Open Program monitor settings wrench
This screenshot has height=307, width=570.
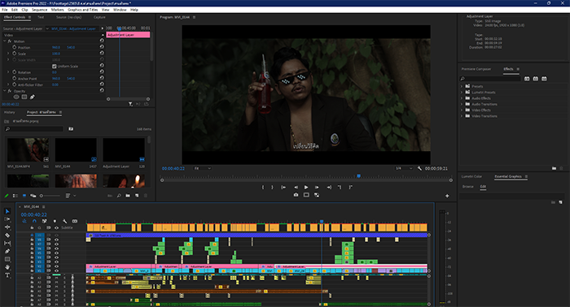(419, 169)
